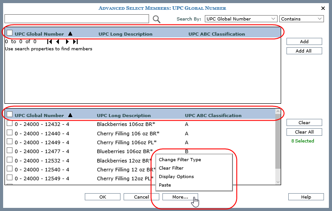This screenshot has width=332, height=211.
Task: Click sort arrow in lower UPC Global Number header
Action: 71,115
